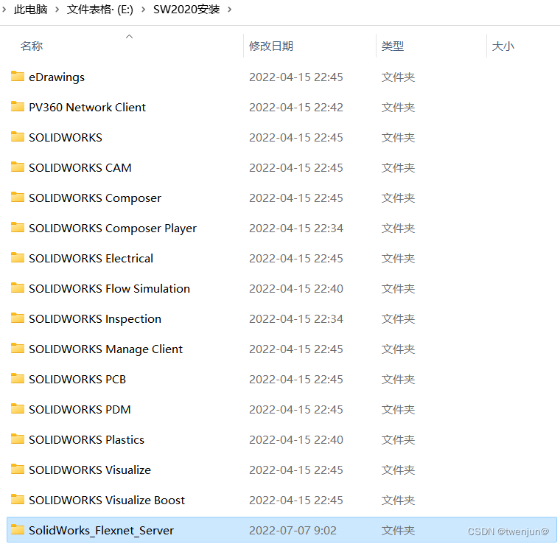Click the PV360 Network Client folder icon

[18, 106]
